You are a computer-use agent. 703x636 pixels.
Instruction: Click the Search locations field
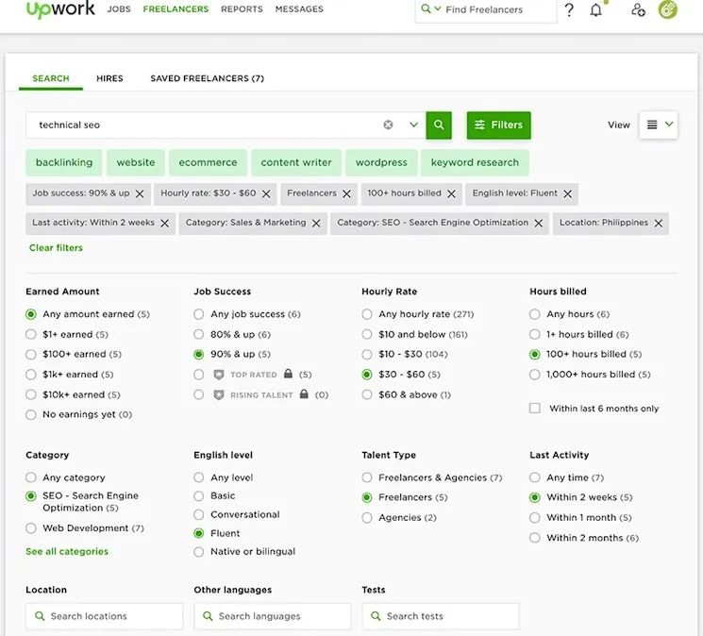pyautogui.click(x=105, y=616)
